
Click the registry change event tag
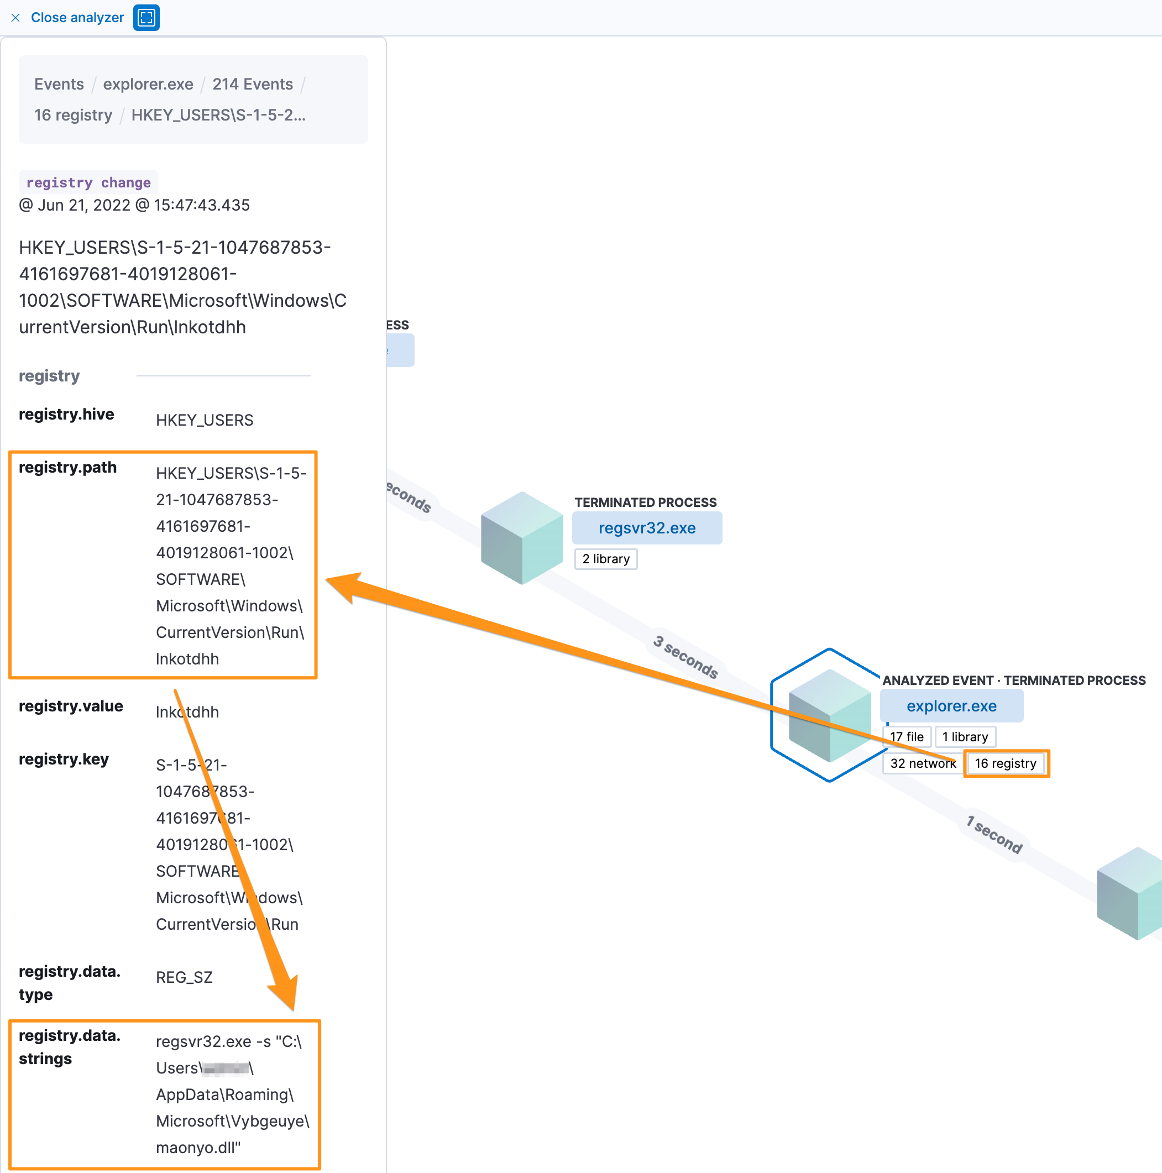pos(88,182)
